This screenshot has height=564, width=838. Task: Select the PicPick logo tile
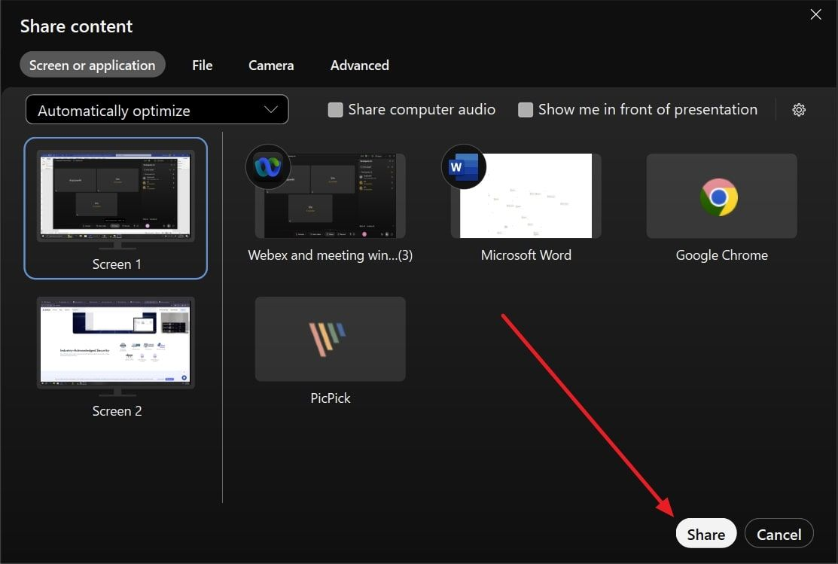point(330,339)
